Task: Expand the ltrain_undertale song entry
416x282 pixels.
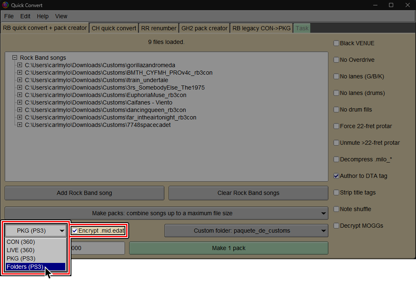Action: tap(20, 80)
